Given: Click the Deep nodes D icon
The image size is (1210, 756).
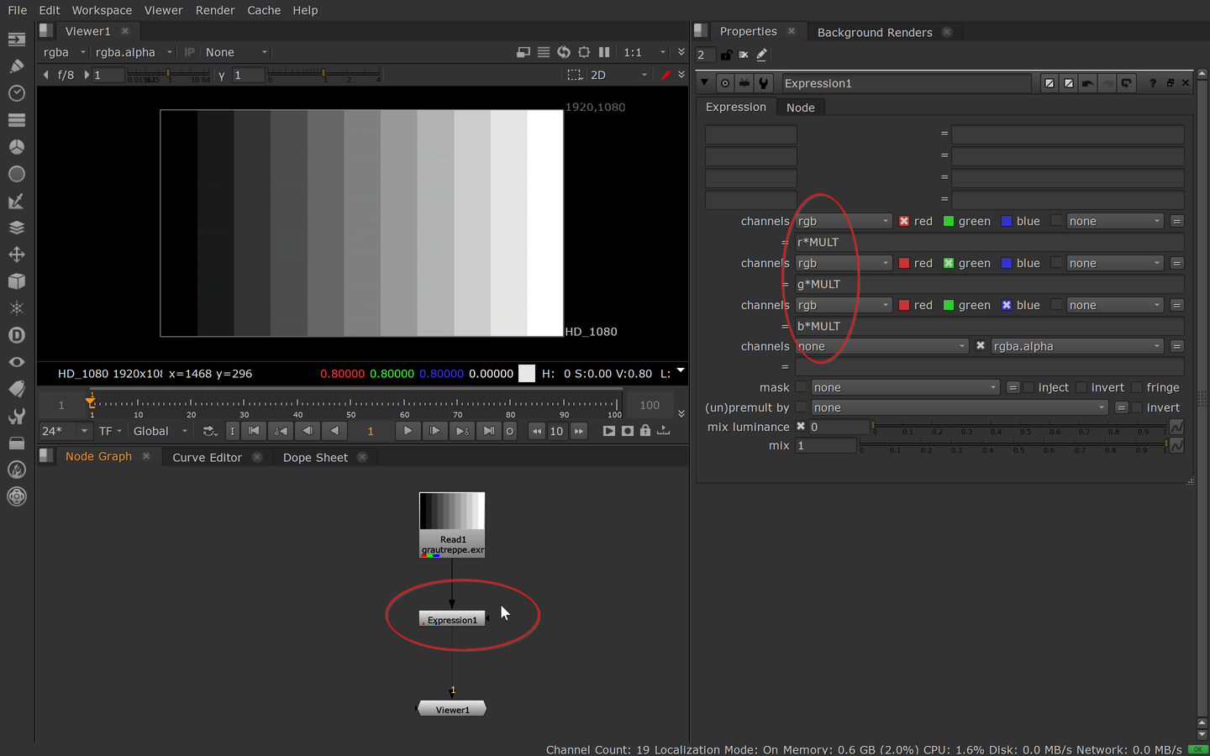Looking at the screenshot, I should click(16, 335).
